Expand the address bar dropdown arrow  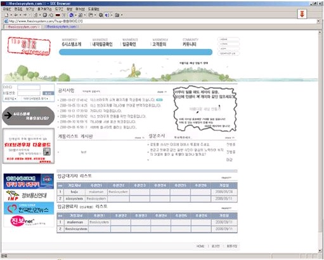click(x=318, y=21)
